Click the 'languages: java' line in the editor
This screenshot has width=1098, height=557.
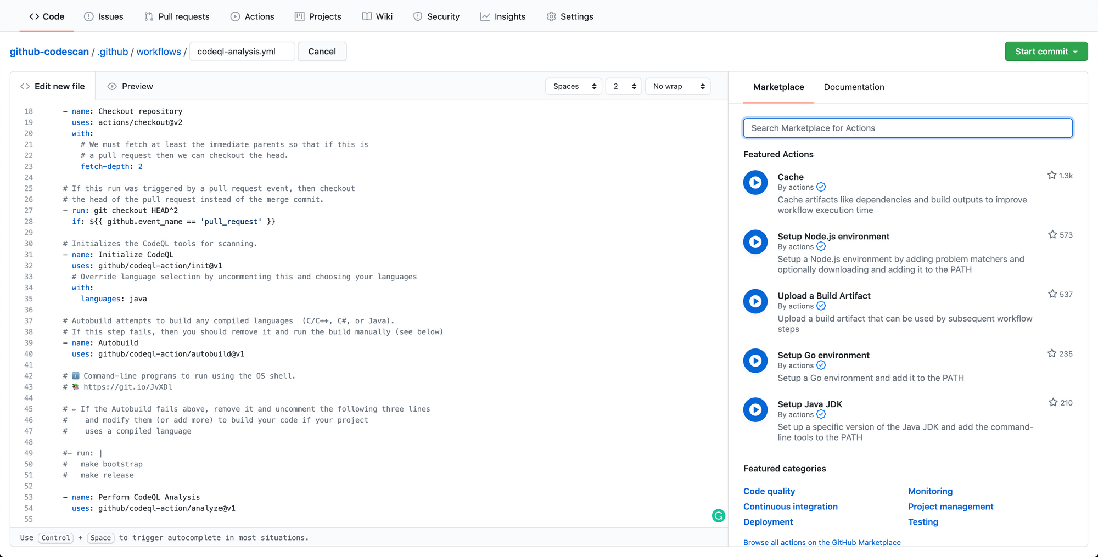pos(114,299)
